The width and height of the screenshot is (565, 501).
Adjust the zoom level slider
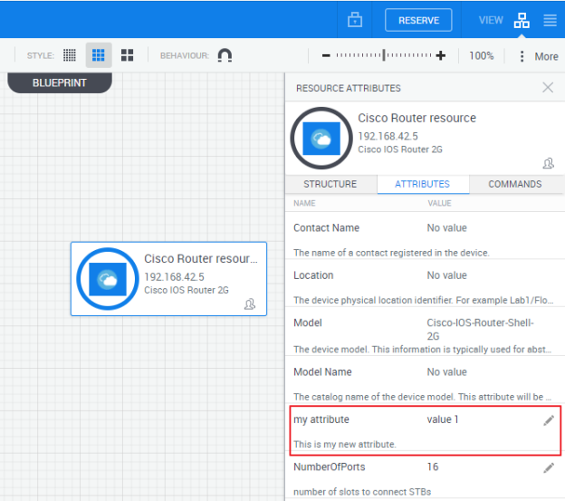pos(383,55)
